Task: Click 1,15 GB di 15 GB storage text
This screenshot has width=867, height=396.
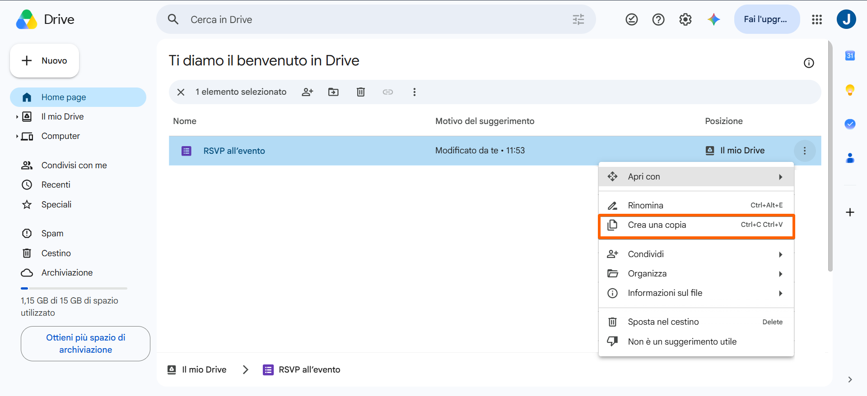Action: coord(70,307)
